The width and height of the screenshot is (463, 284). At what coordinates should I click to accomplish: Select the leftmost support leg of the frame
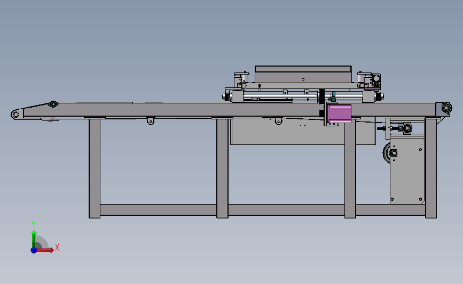95,168
